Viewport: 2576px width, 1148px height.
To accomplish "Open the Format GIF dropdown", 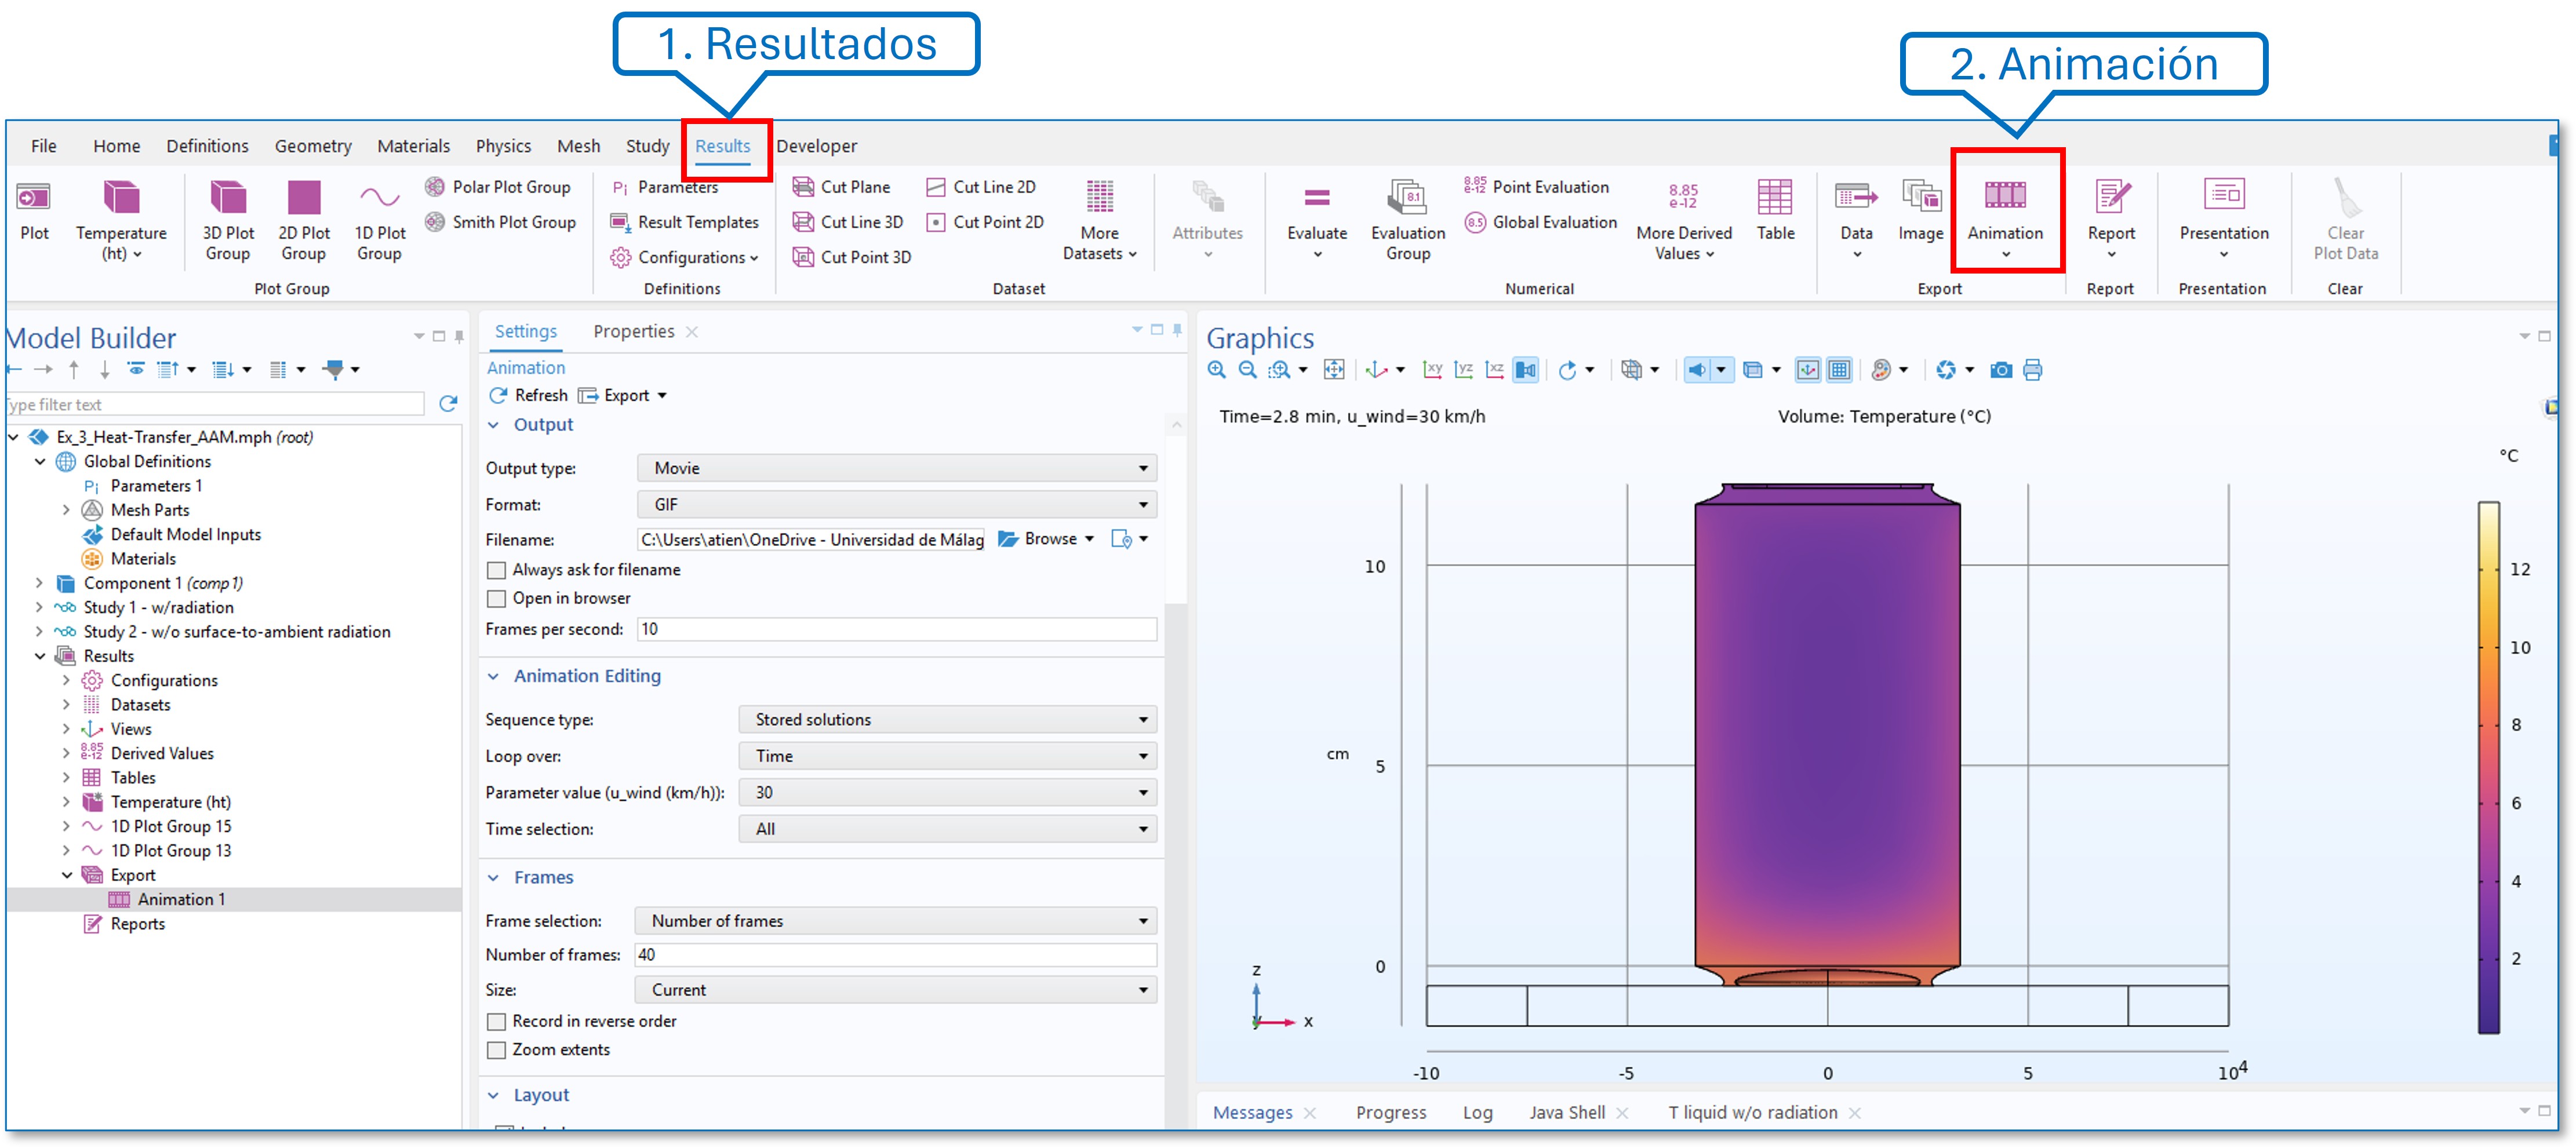I will point(896,505).
